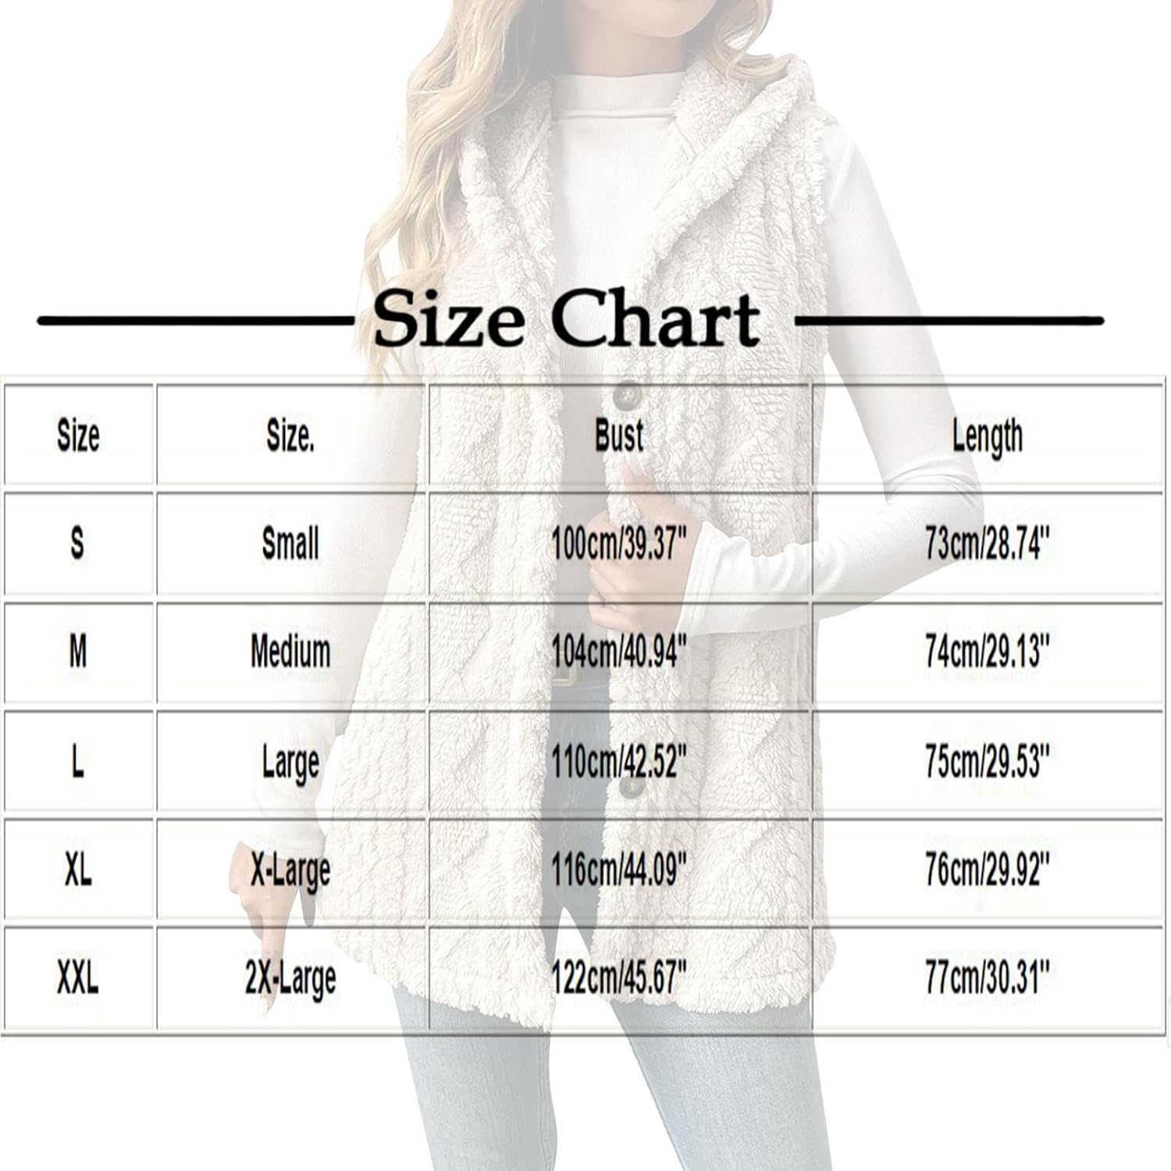Select the XL size cell
The image size is (1171, 1171).
coord(77,870)
